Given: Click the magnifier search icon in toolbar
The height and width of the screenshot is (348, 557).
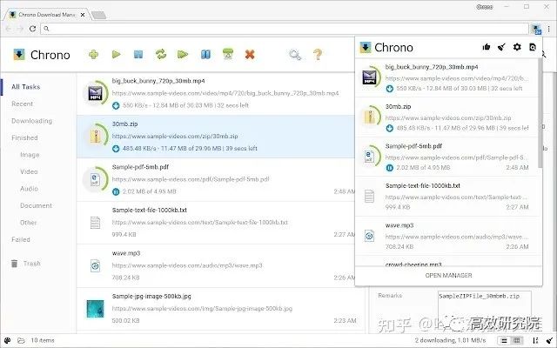Looking at the screenshot, I should click(x=295, y=54).
